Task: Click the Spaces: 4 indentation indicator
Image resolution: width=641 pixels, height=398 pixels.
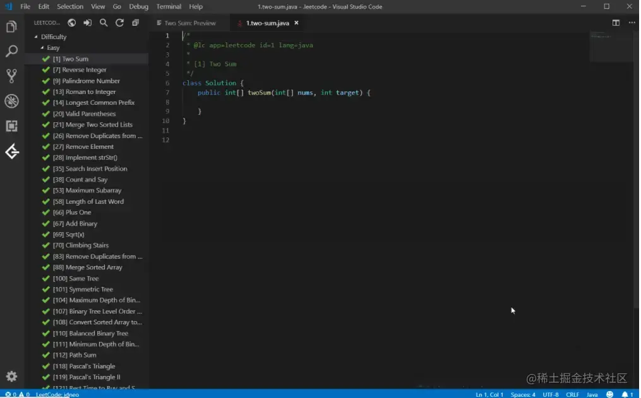Action: (x=522, y=394)
